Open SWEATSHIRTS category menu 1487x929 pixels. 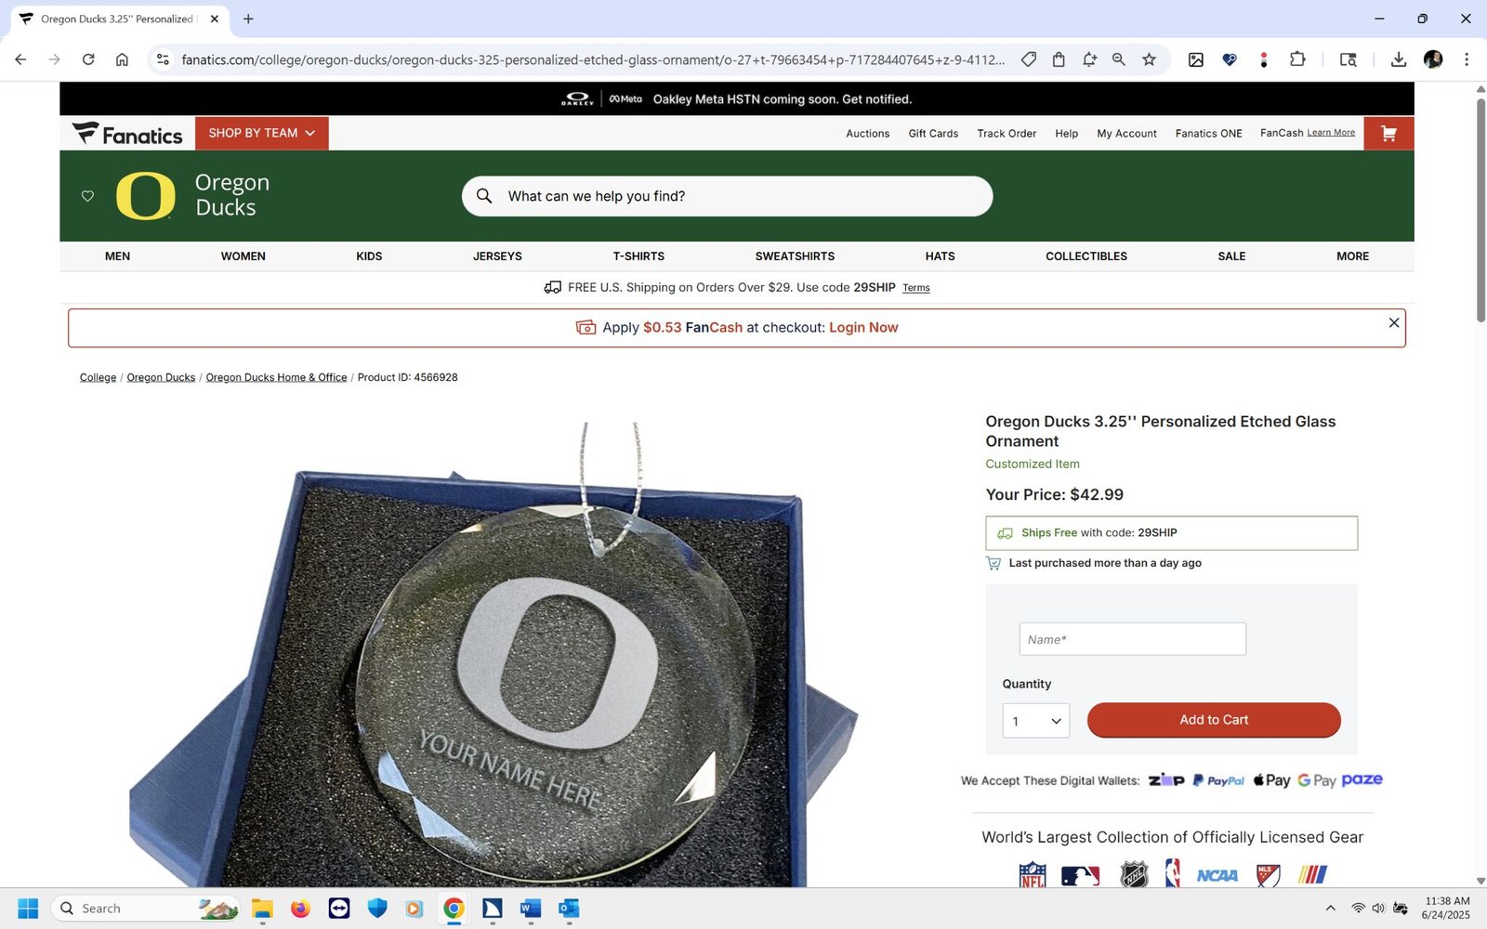[795, 256]
